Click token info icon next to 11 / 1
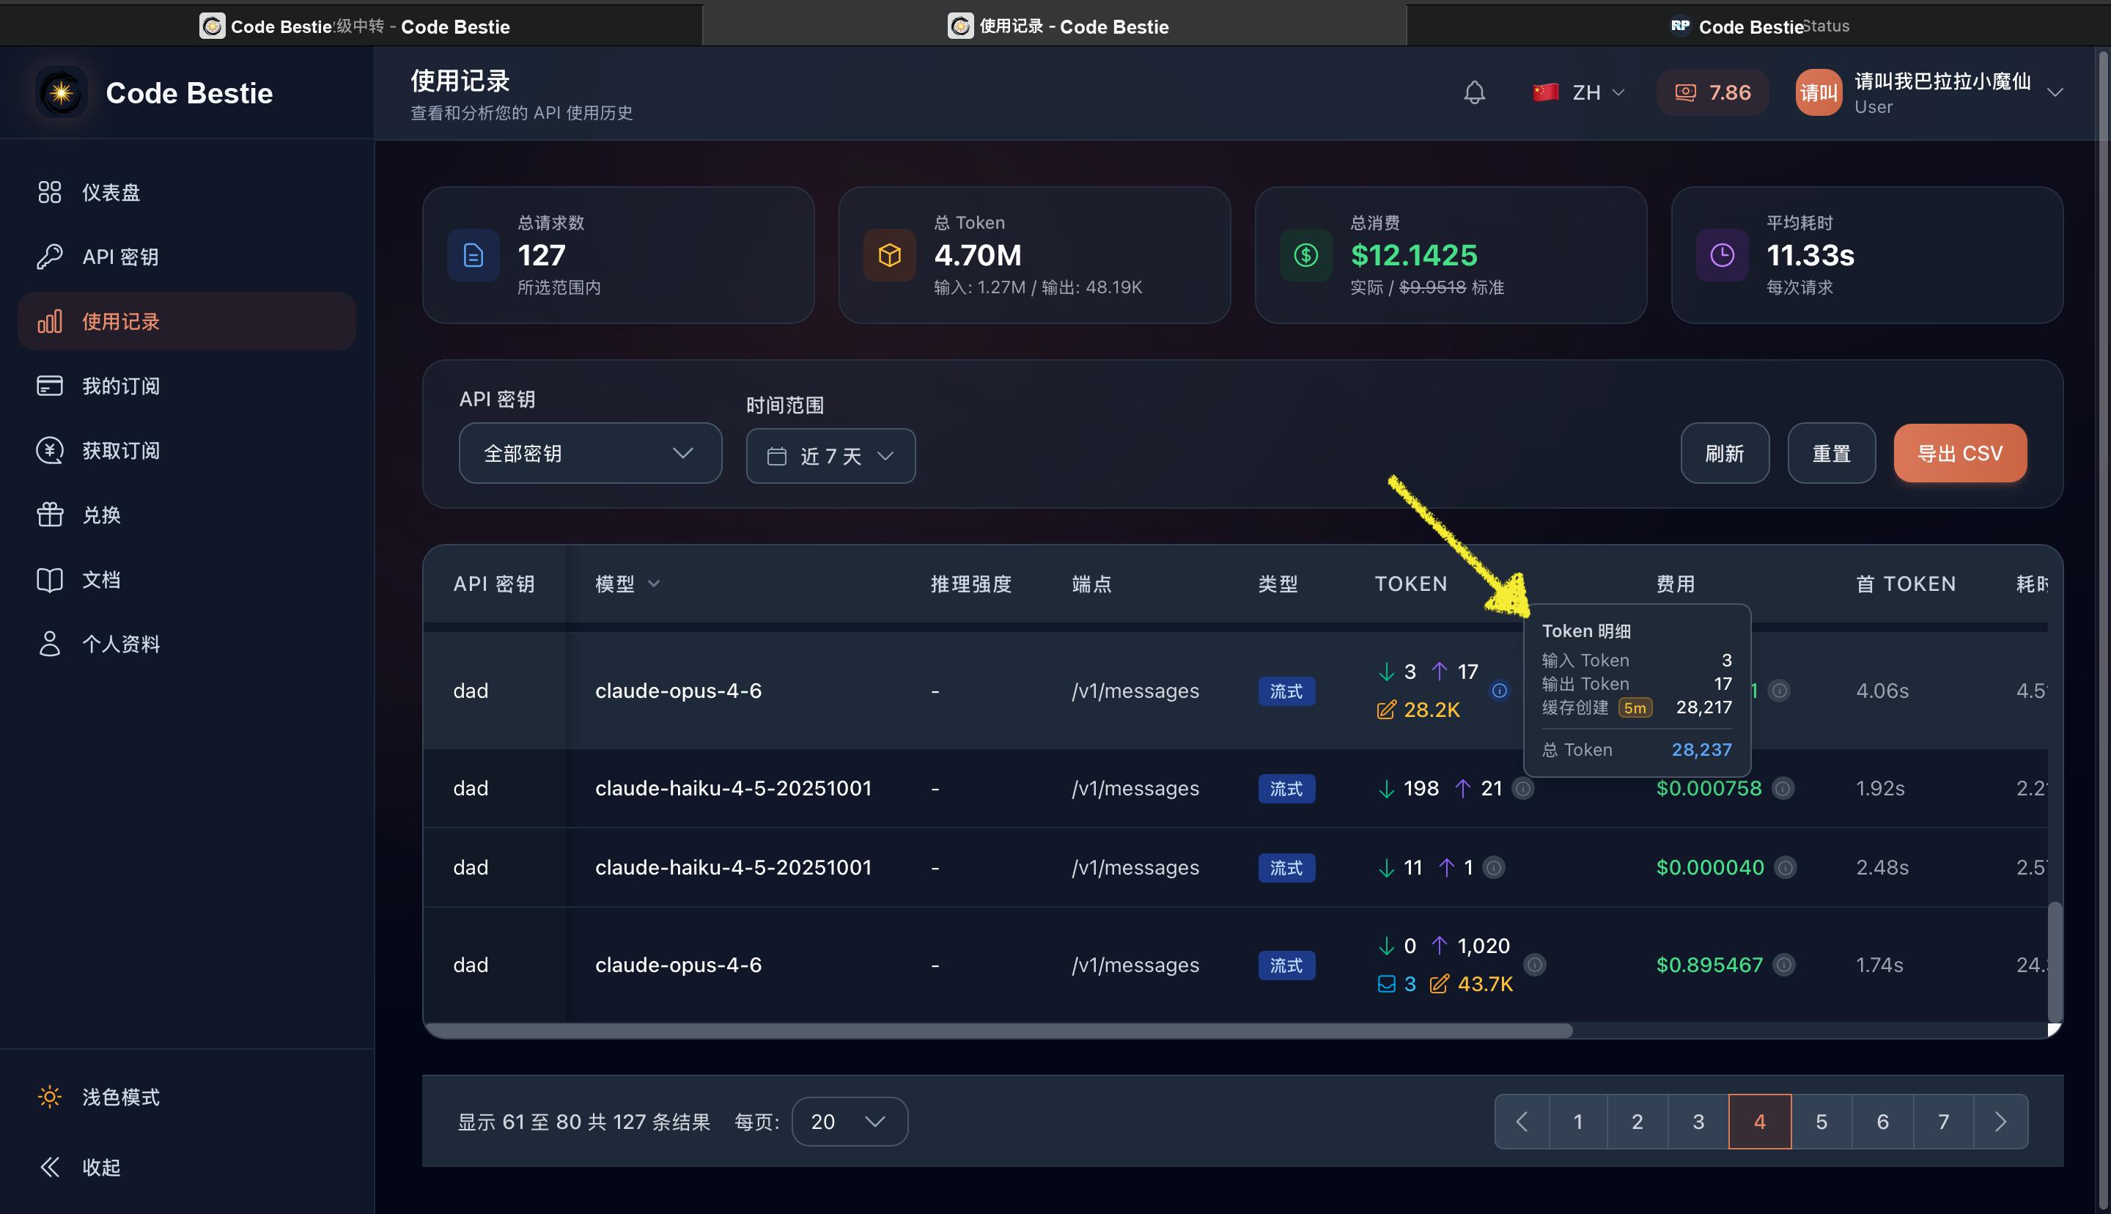This screenshot has width=2111, height=1214. point(1495,867)
